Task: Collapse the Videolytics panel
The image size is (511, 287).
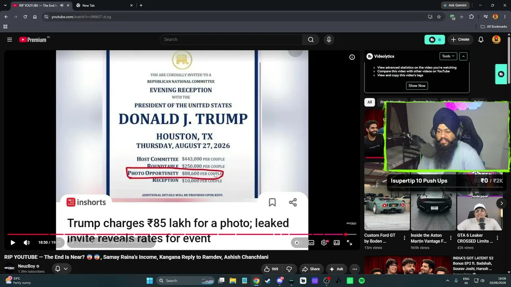Action: [x=463, y=56]
